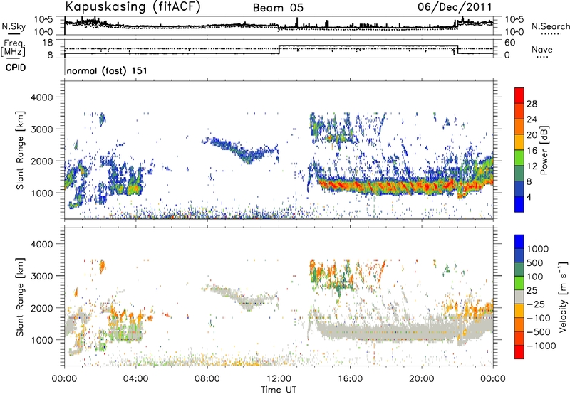Click the blue top of the velocity color bar
The height and width of the screenshot is (394, 570).
tap(519, 241)
